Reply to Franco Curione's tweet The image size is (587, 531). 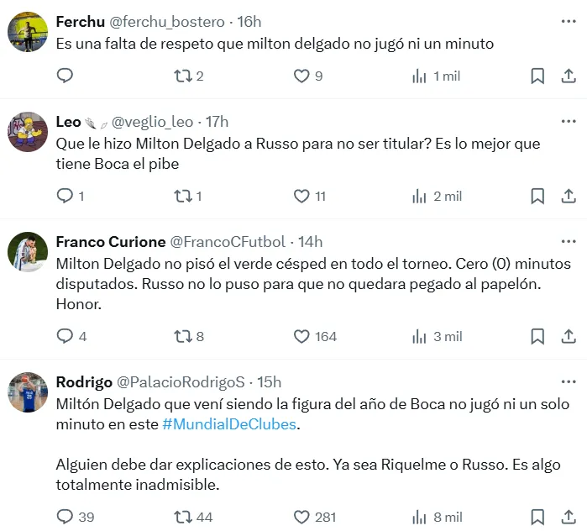tap(66, 336)
